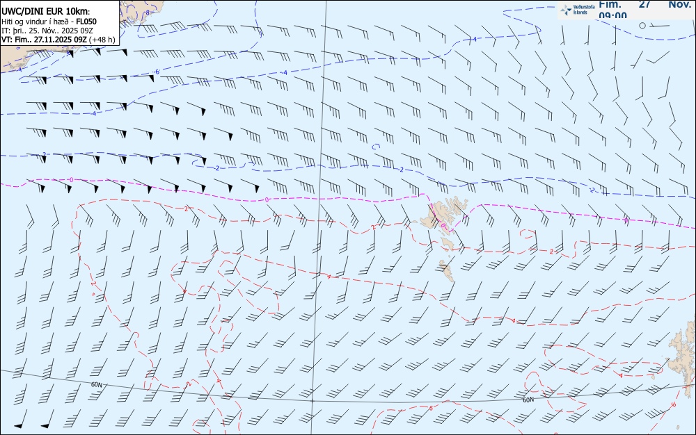The width and height of the screenshot is (696, 435).
Task: Click 'Hiti og vindur í hæð - FL050' text
Action: click(49, 22)
